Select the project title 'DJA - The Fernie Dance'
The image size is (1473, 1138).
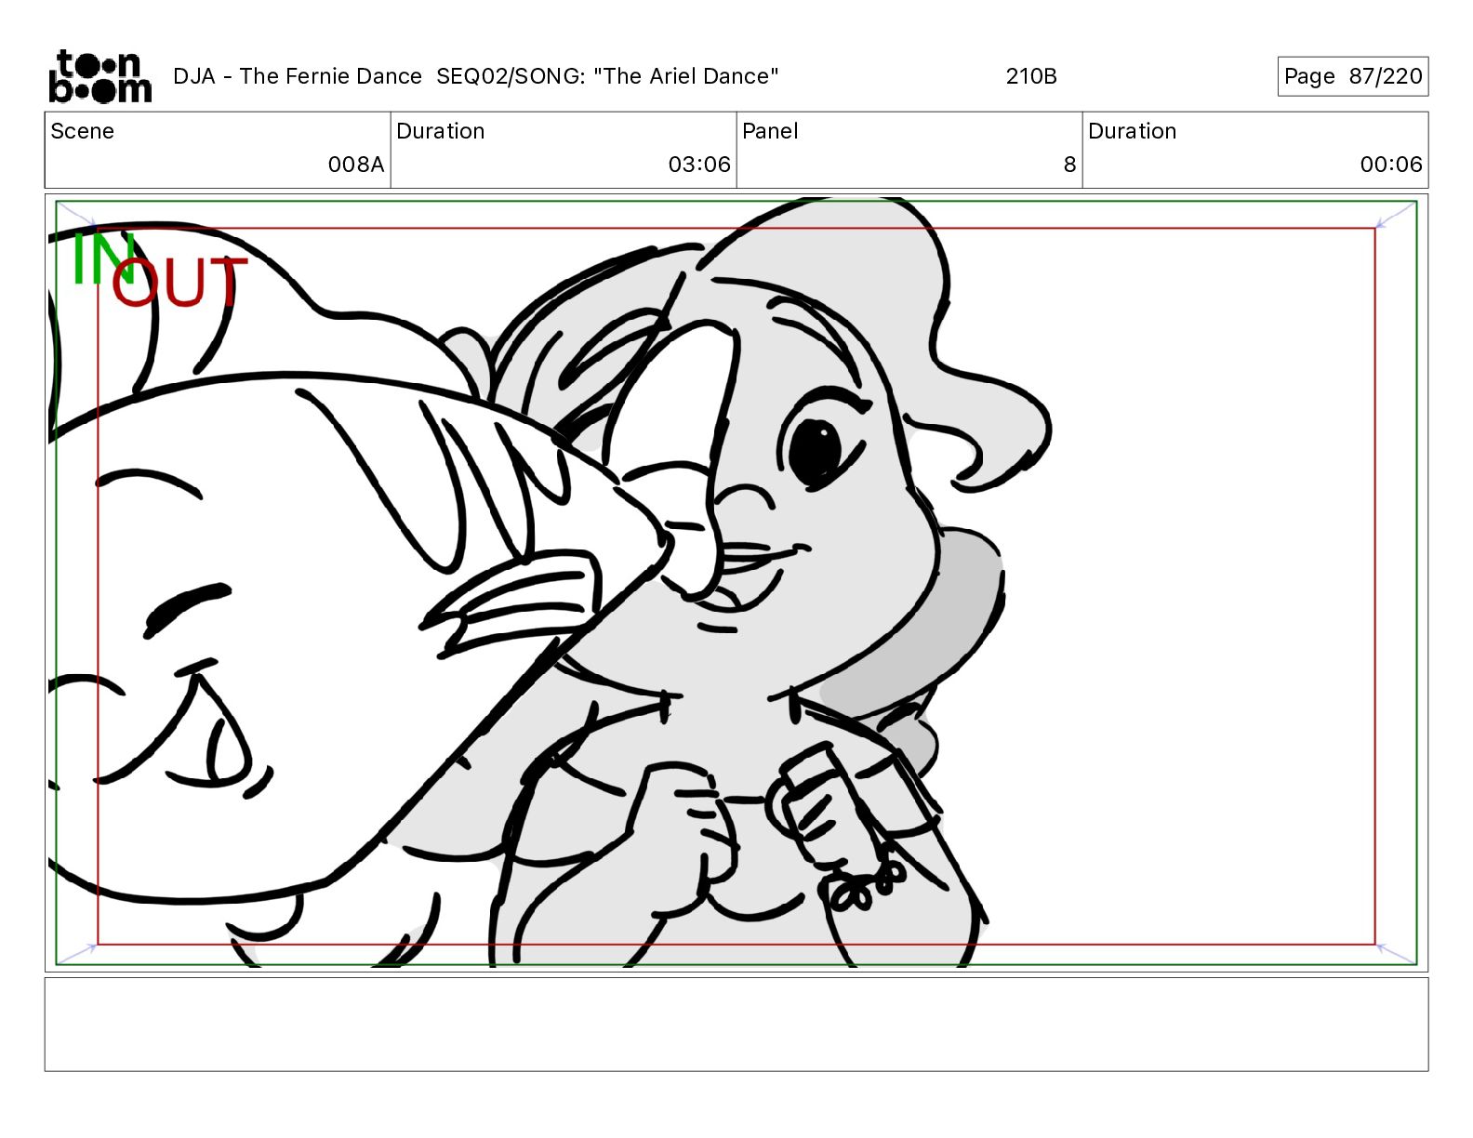click(298, 76)
